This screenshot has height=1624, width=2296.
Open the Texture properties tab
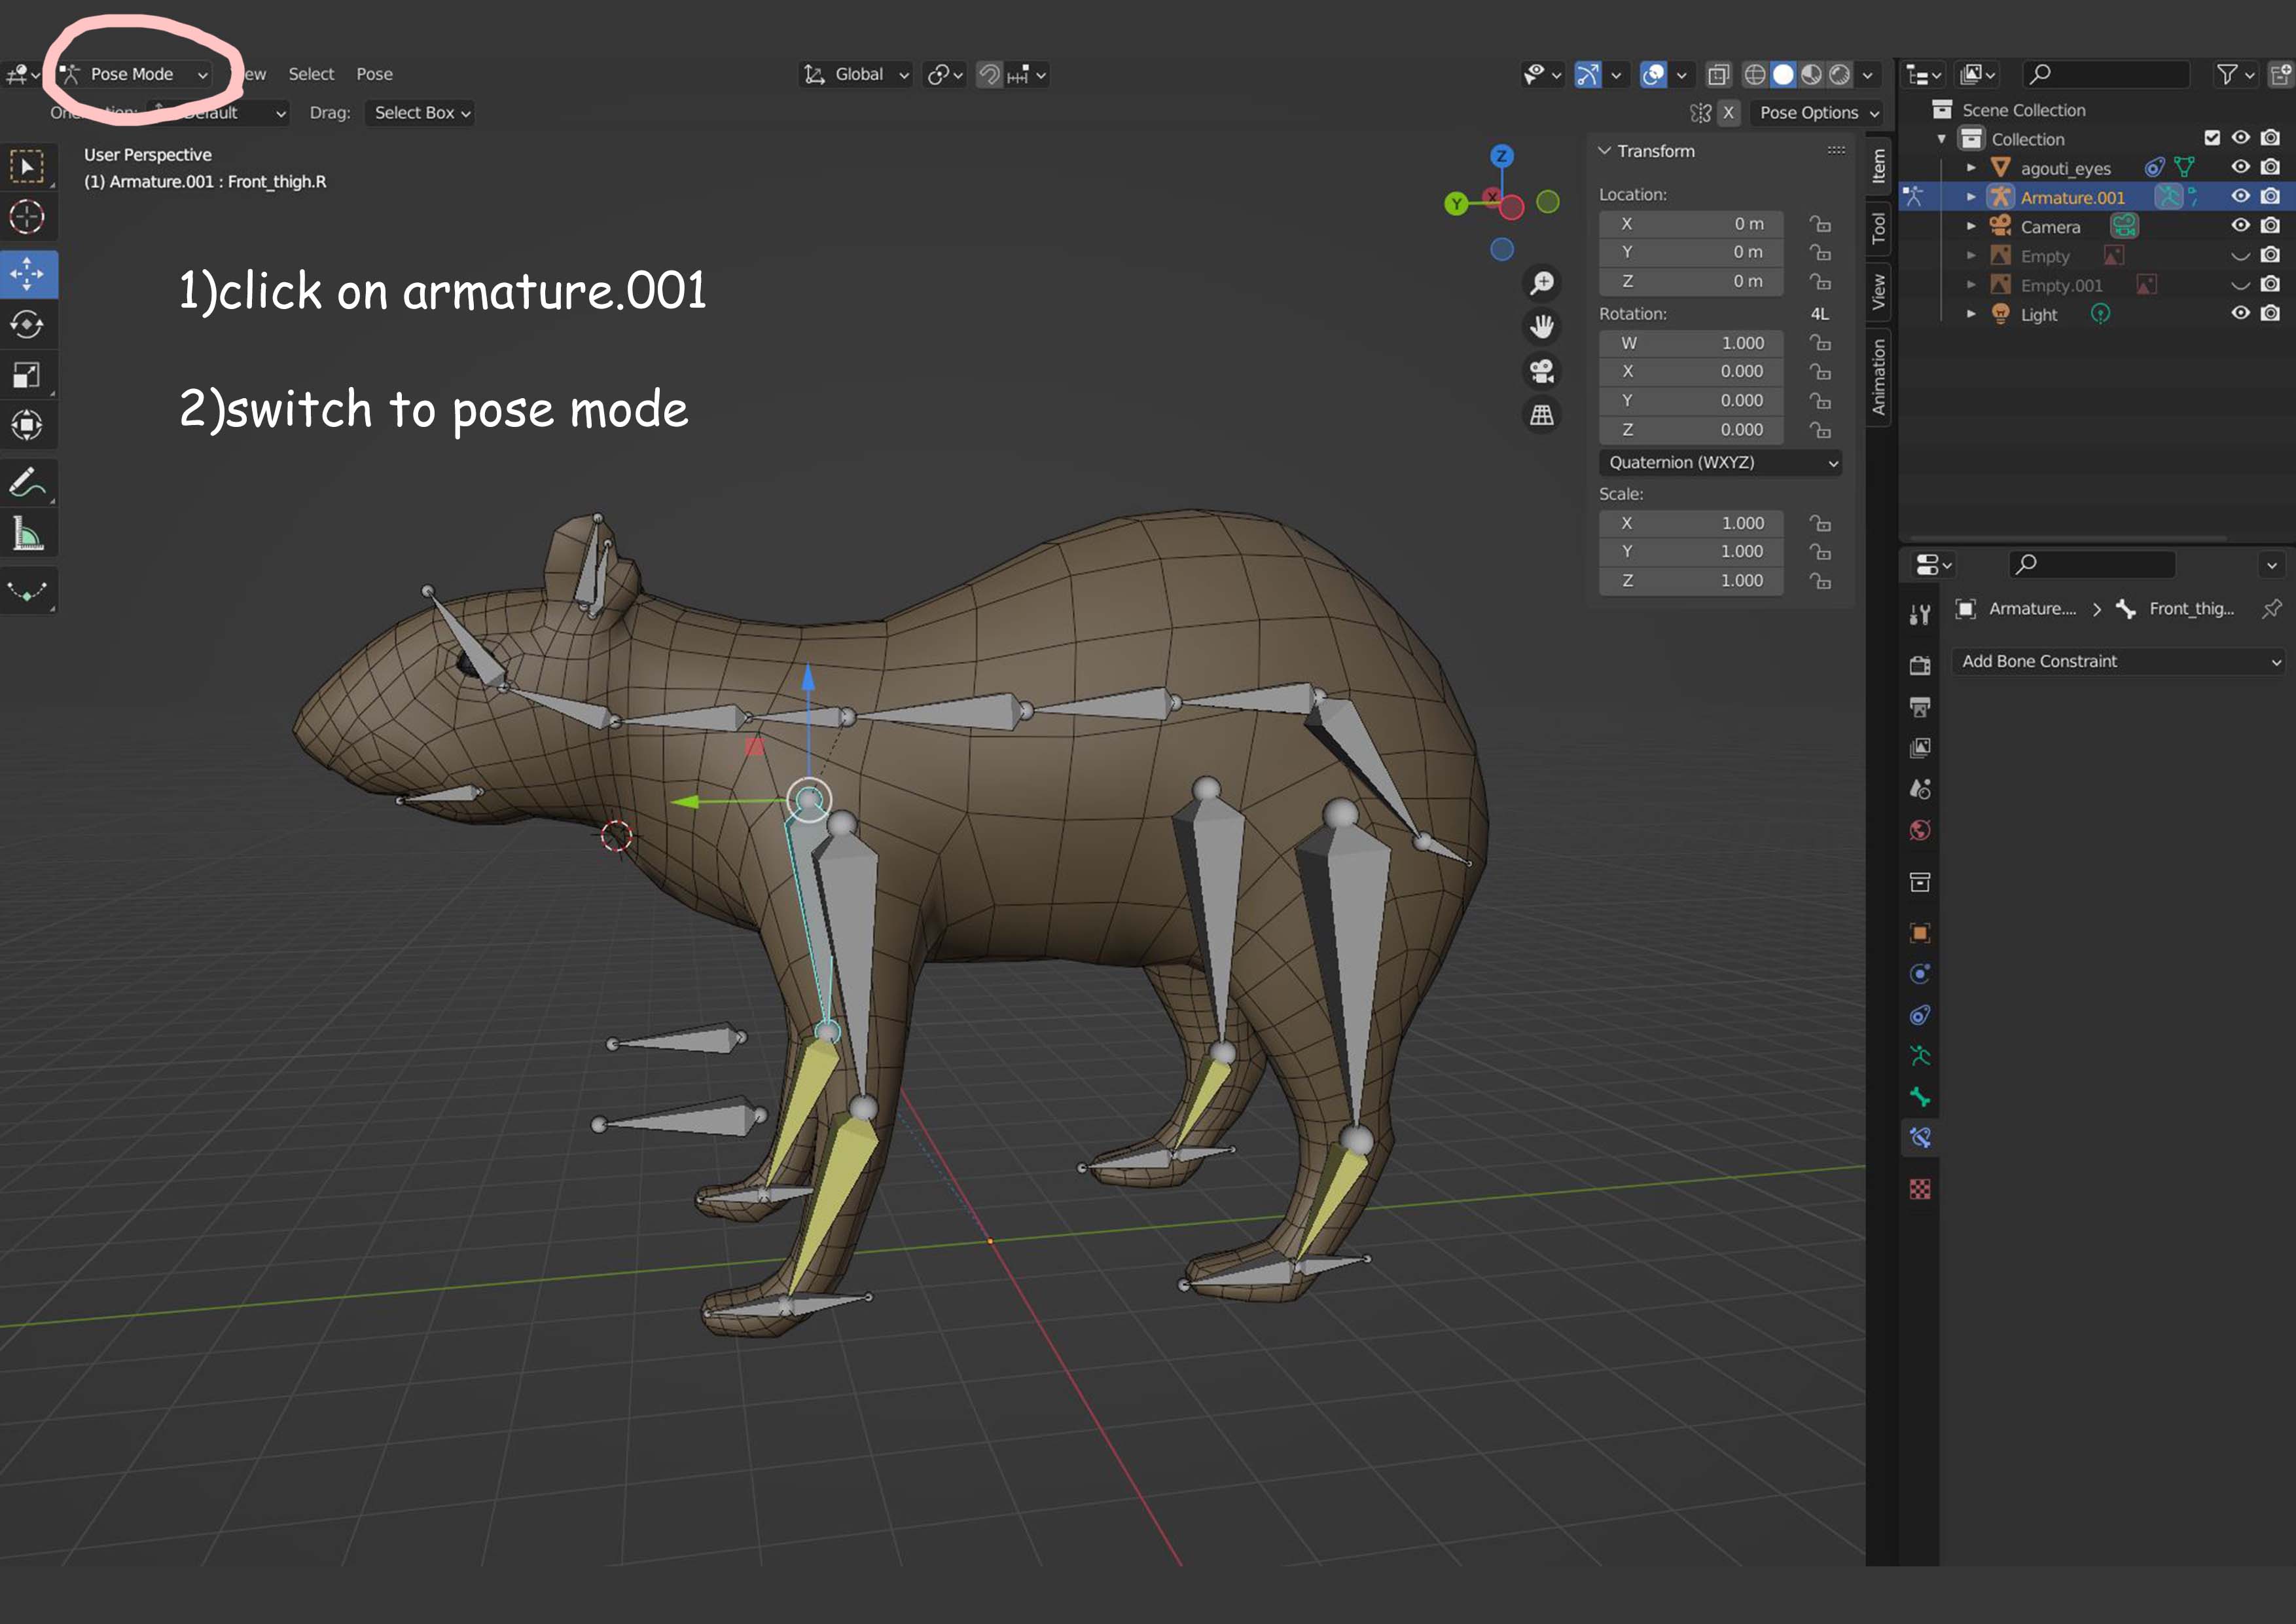pos(1919,1189)
